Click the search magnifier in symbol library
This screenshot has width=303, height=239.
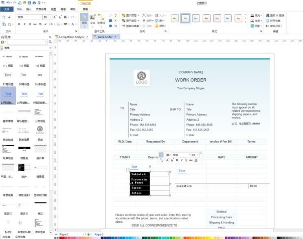(50, 42)
